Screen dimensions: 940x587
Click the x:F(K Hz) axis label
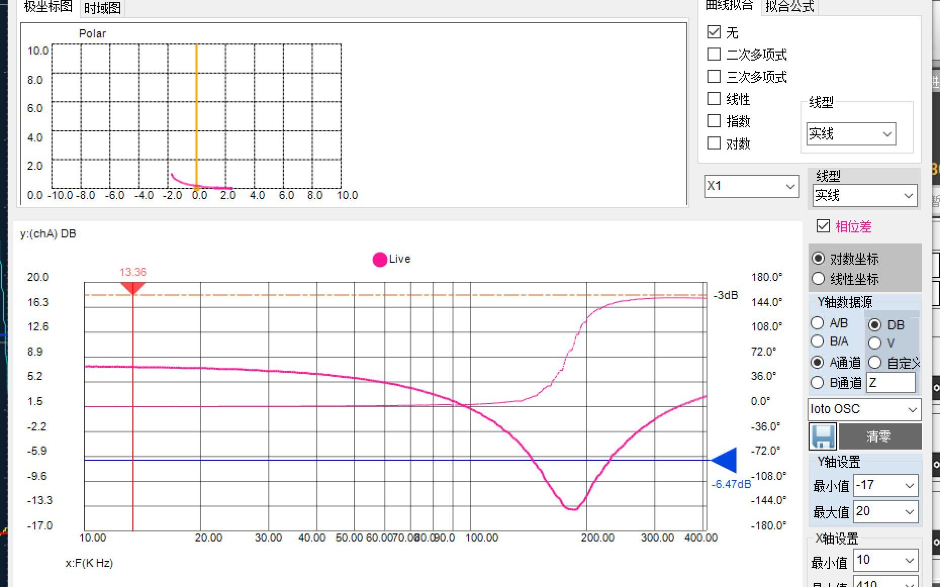pos(89,563)
